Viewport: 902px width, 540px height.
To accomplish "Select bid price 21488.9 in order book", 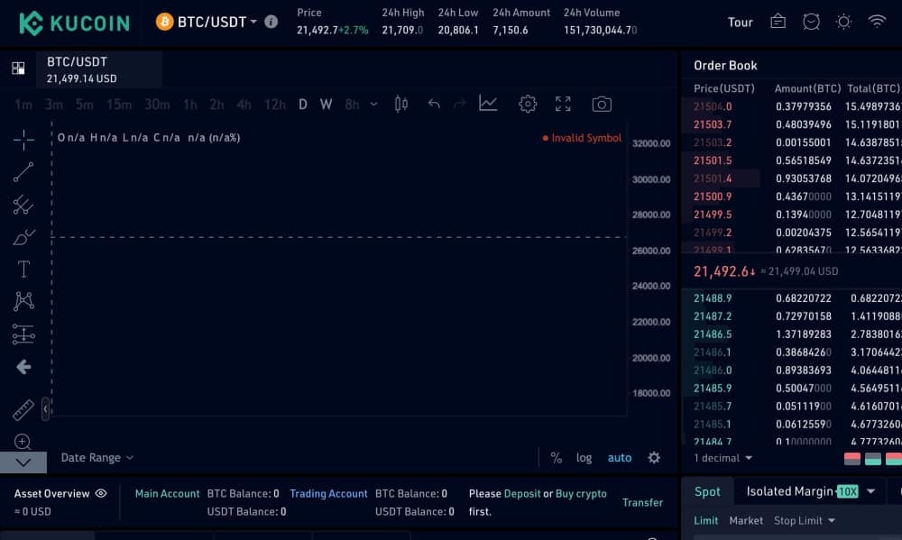I will [713, 297].
